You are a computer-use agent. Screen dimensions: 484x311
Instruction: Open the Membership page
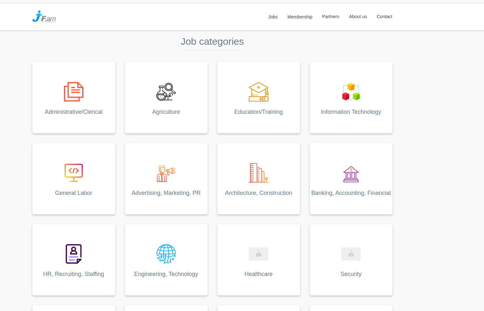300,17
